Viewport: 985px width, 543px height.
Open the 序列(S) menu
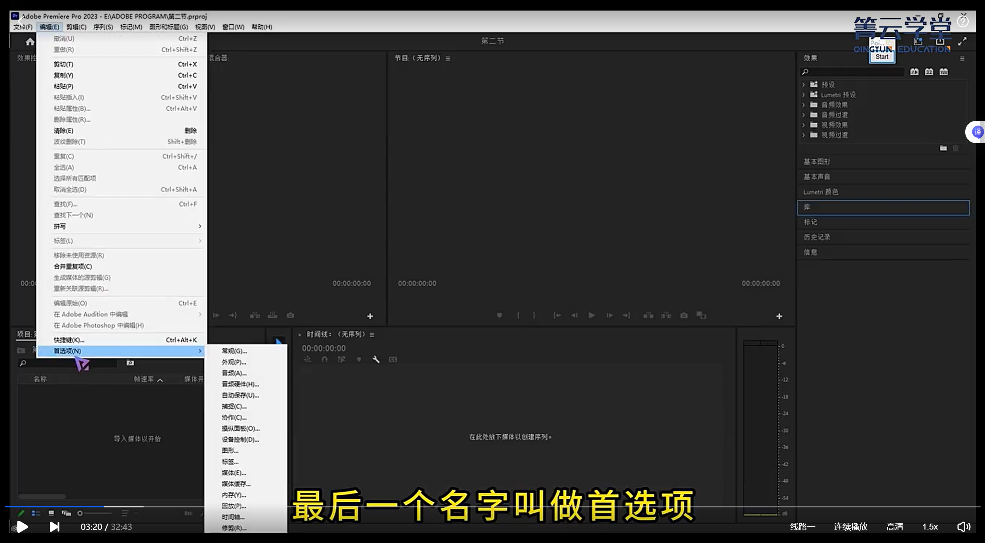[103, 27]
